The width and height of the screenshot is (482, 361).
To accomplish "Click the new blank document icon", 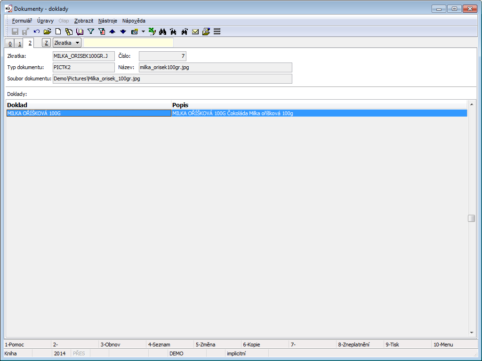I will pos(58,31).
